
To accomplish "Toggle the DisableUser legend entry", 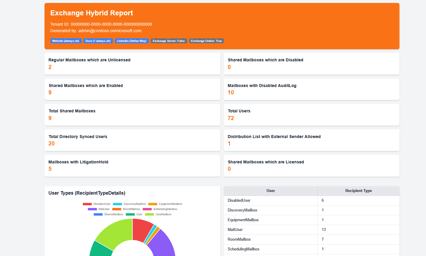I will (102, 204).
